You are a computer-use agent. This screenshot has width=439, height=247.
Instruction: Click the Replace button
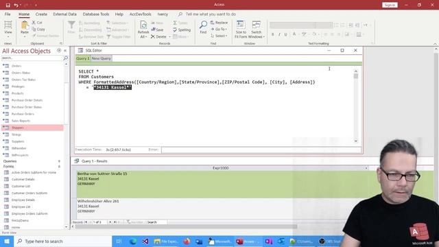click(219, 23)
